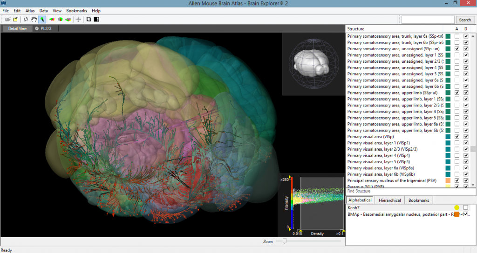Screen dimensions: 477x253
Task: Switch to the Detail View tab
Action: click(x=17, y=28)
